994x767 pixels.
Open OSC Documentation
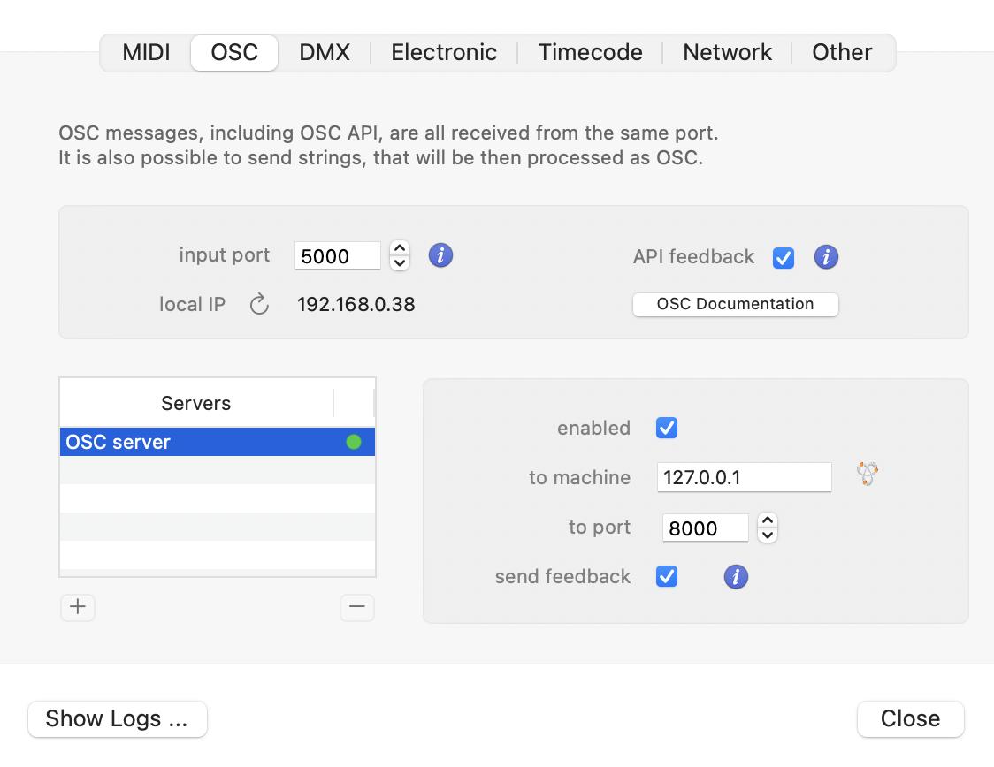(735, 304)
